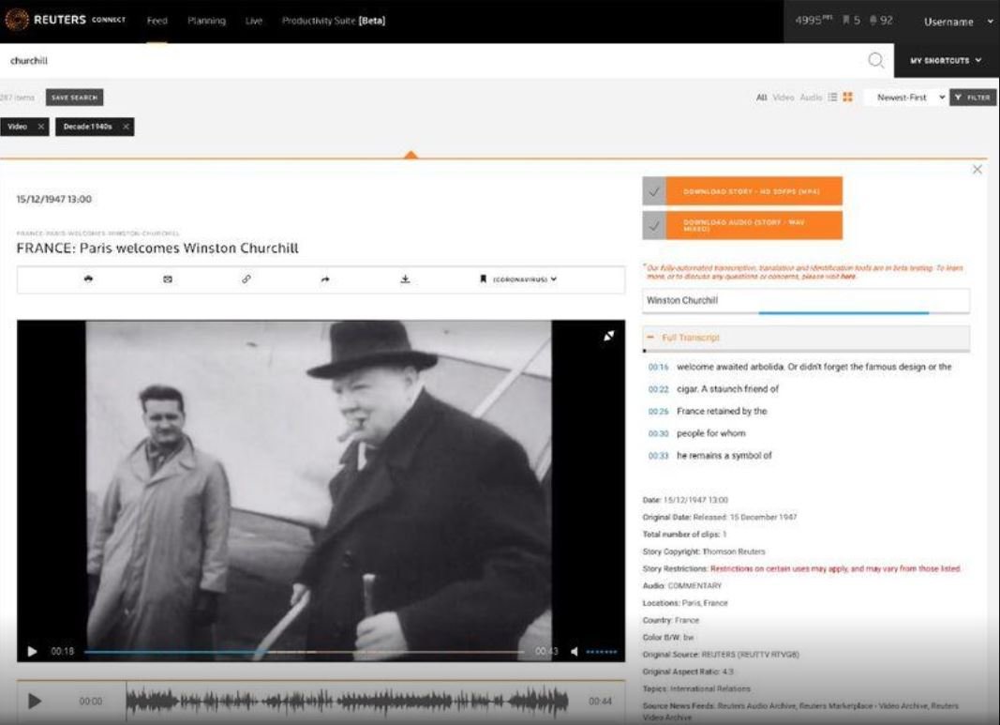Toggle checkbox beside Download Story HD
Viewport: 1000px width, 725px height.
click(654, 191)
